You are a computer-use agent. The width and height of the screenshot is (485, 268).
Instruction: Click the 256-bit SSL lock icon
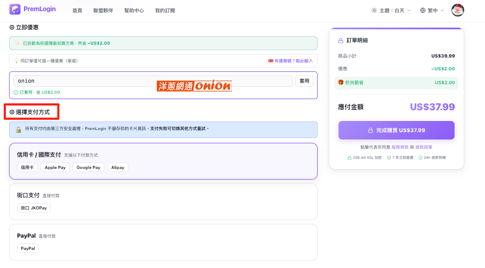click(350, 158)
